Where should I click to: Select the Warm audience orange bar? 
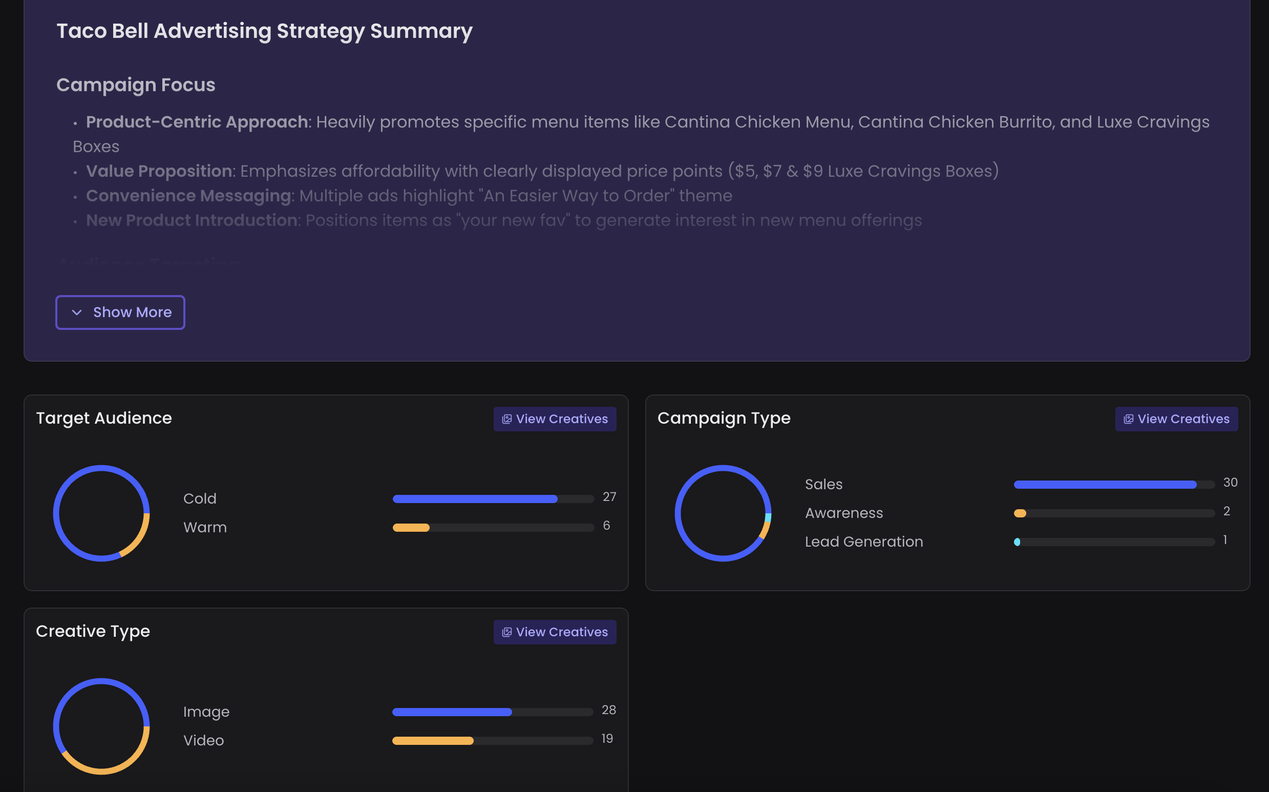[x=411, y=528]
